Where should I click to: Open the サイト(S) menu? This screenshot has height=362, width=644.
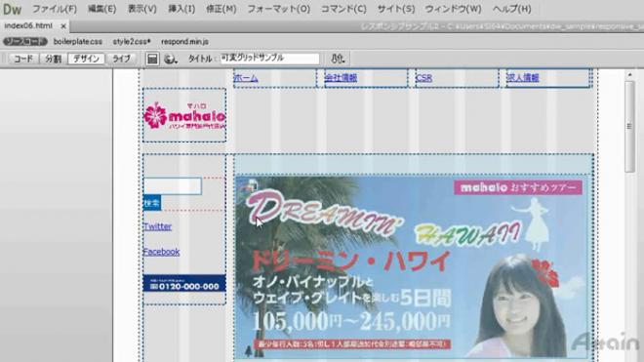(x=396, y=9)
